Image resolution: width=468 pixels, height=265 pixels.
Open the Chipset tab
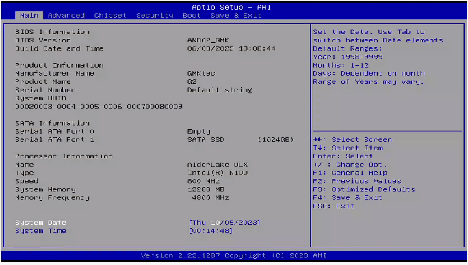(x=110, y=16)
